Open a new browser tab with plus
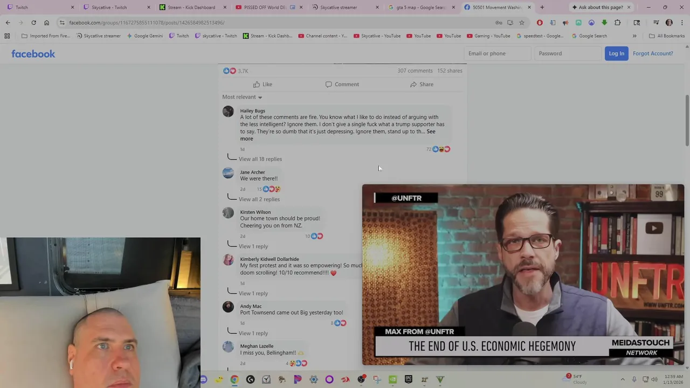Viewport: 690px width, 388px height. (542, 7)
